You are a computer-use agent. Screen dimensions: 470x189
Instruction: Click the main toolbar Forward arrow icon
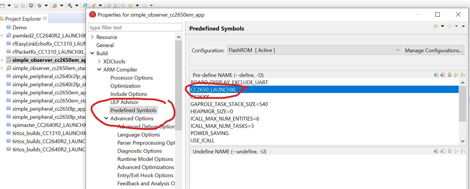[x=144, y=6]
